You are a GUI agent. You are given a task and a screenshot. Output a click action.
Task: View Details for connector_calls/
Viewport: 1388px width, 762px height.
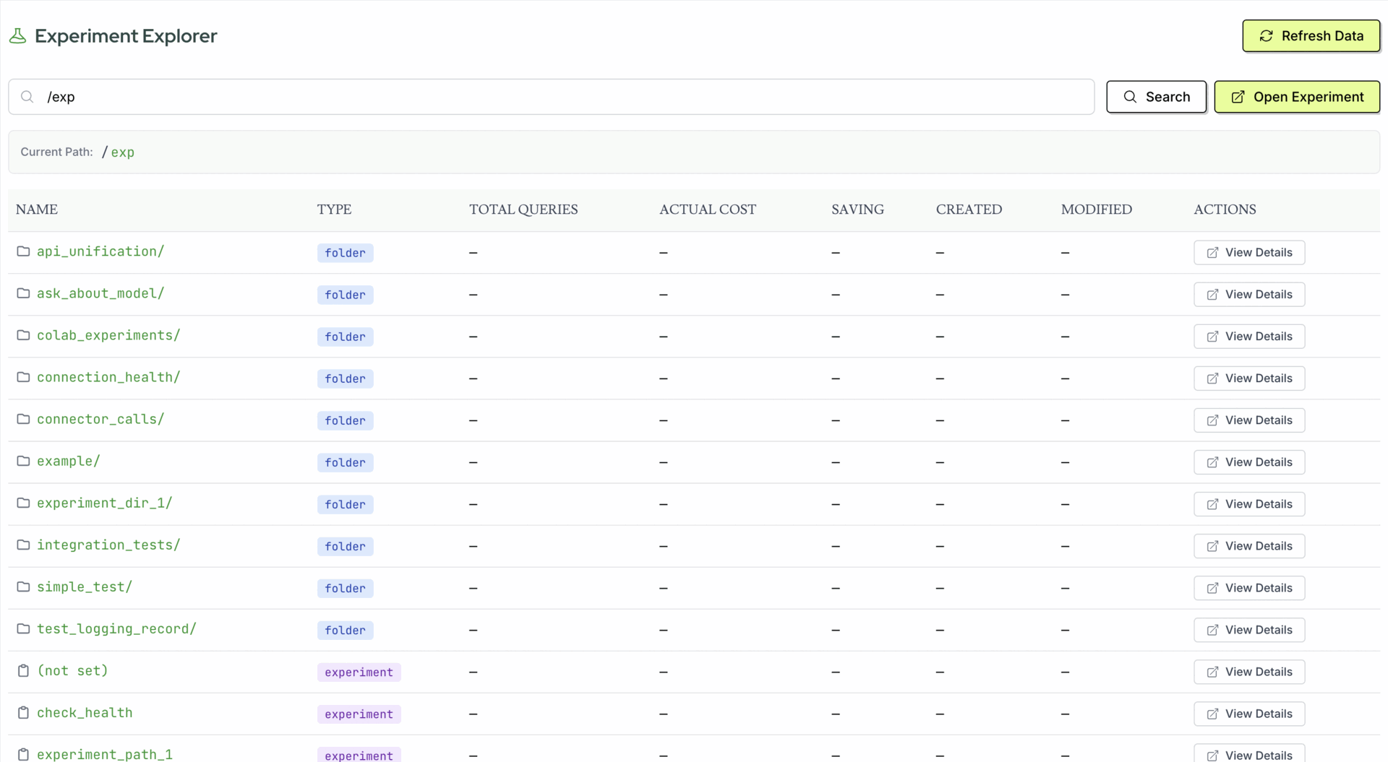coord(1249,420)
